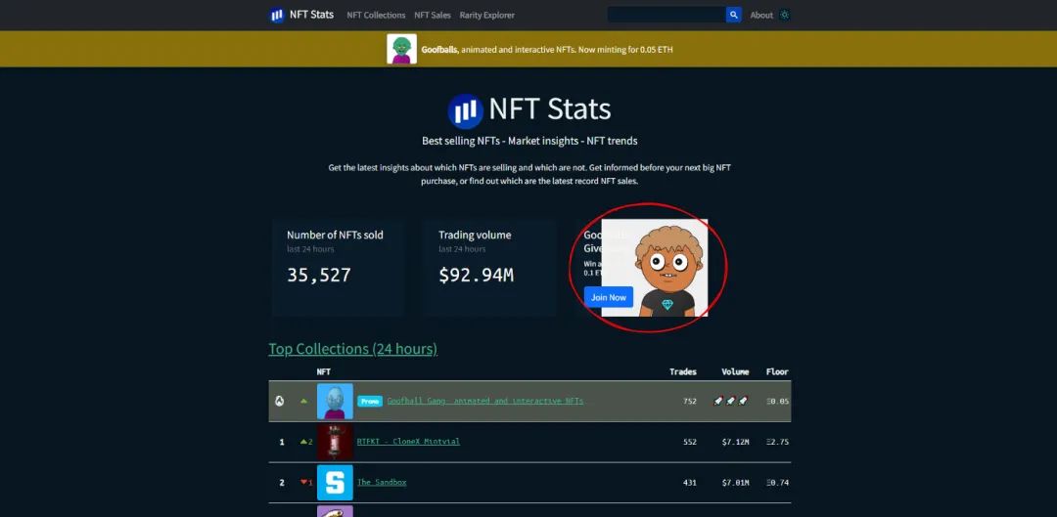Click the promoted row's circular rank icon
This screenshot has width=1057, height=517.
point(280,402)
